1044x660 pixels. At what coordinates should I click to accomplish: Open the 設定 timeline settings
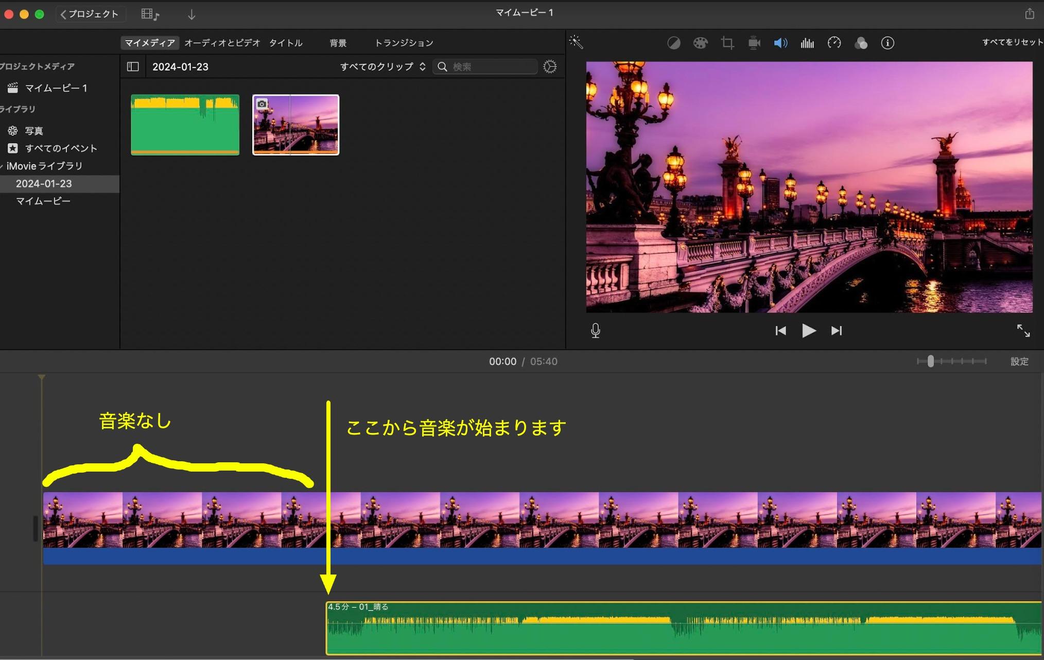pyautogui.click(x=1019, y=361)
